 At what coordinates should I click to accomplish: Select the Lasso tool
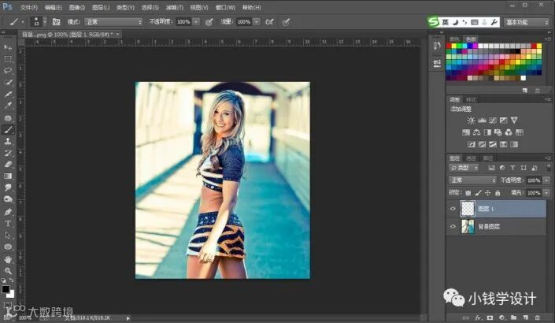coord(8,70)
